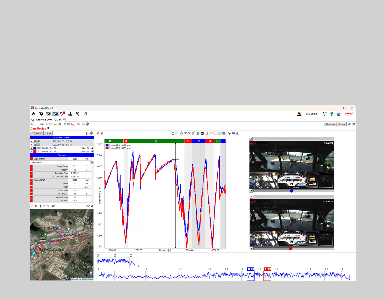Image resolution: width=385 pixels, height=299 pixels.
Task: Click the stopwatch icon above the chart
Action: [173, 133]
